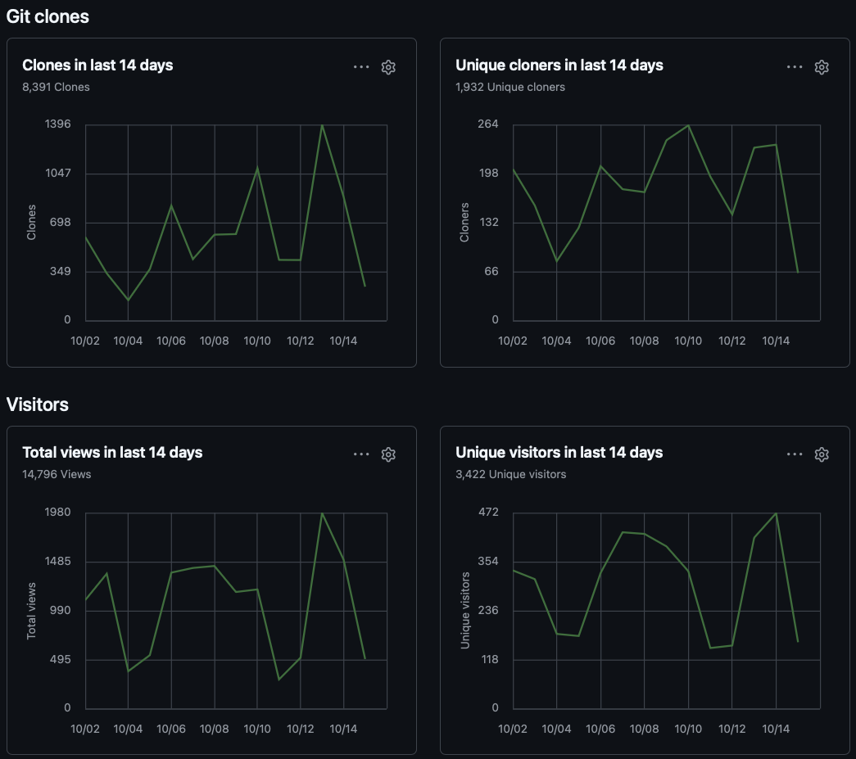Click the "Clones in last 14 days" title

click(97, 66)
